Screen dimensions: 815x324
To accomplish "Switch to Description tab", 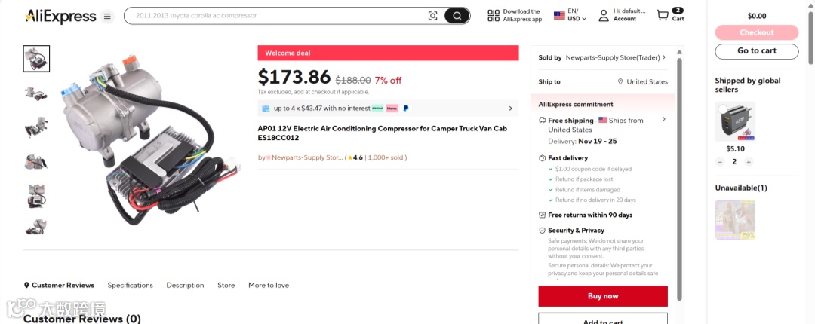I will pos(185,286).
